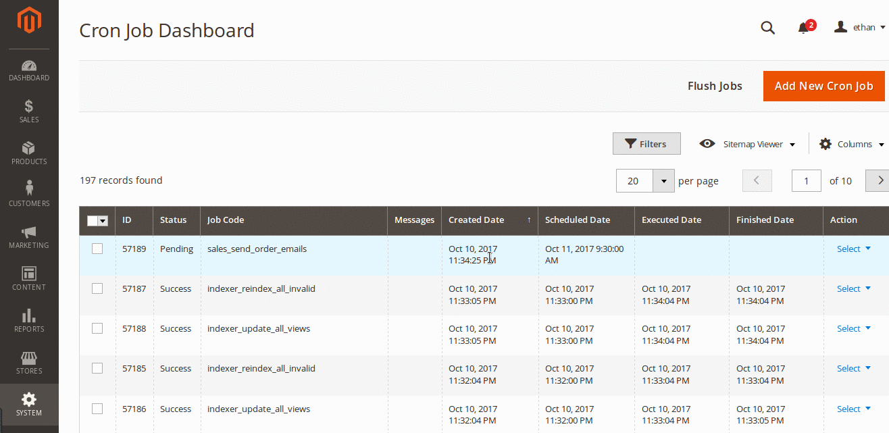Click the Flush Jobs button
Image resolution: width=889 pixels, height=433 pixels.
pos(715,86)
